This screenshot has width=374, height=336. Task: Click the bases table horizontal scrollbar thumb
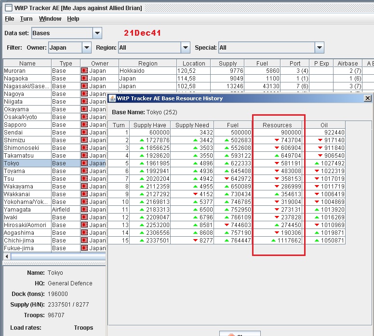(x=58, y=256)
